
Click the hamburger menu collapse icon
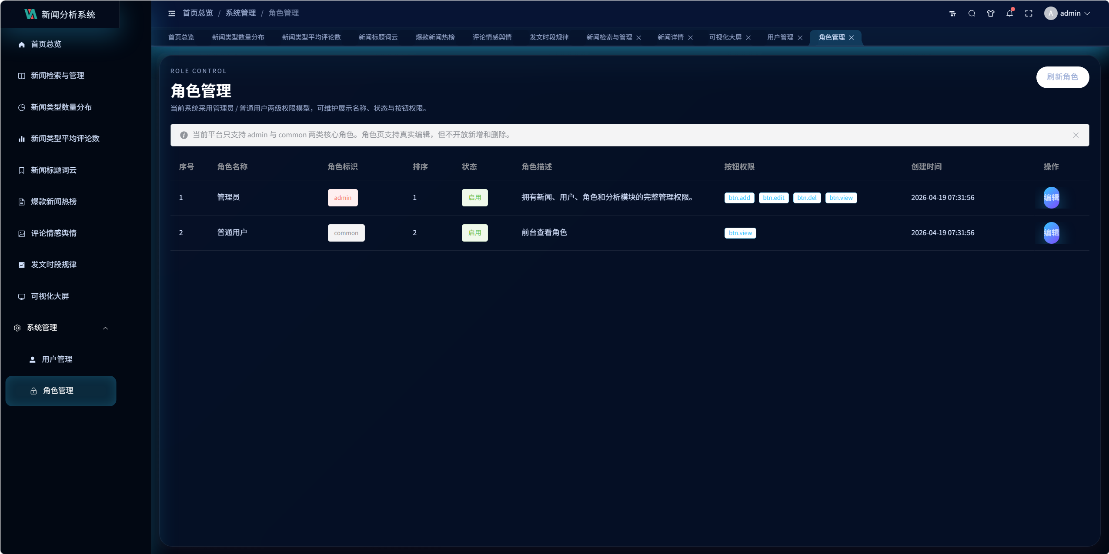coord(172,13)
